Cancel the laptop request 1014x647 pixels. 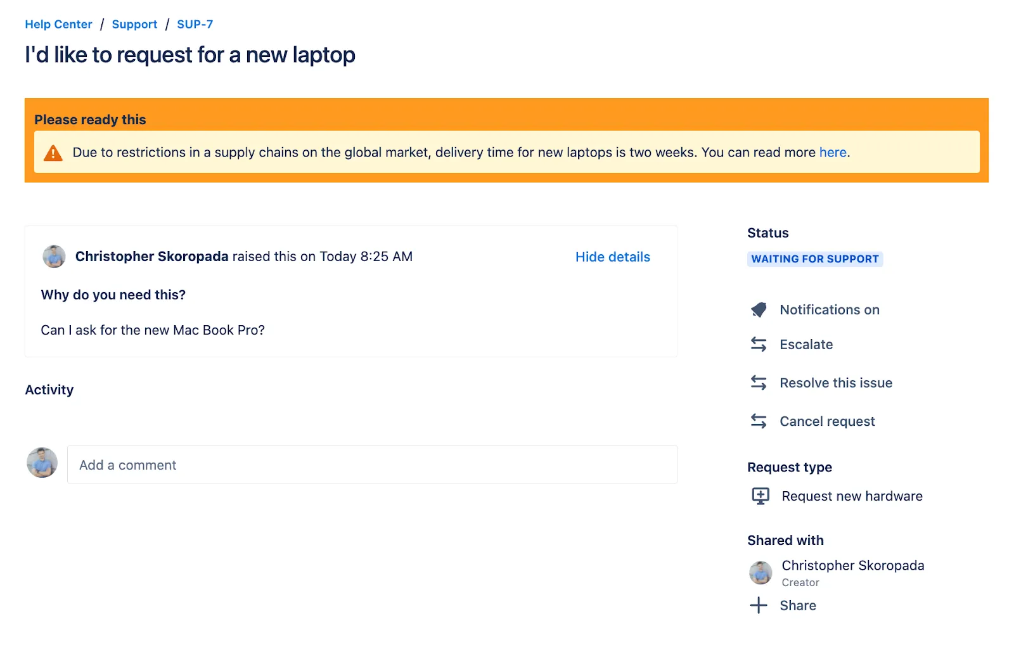(x=827, y=421)
